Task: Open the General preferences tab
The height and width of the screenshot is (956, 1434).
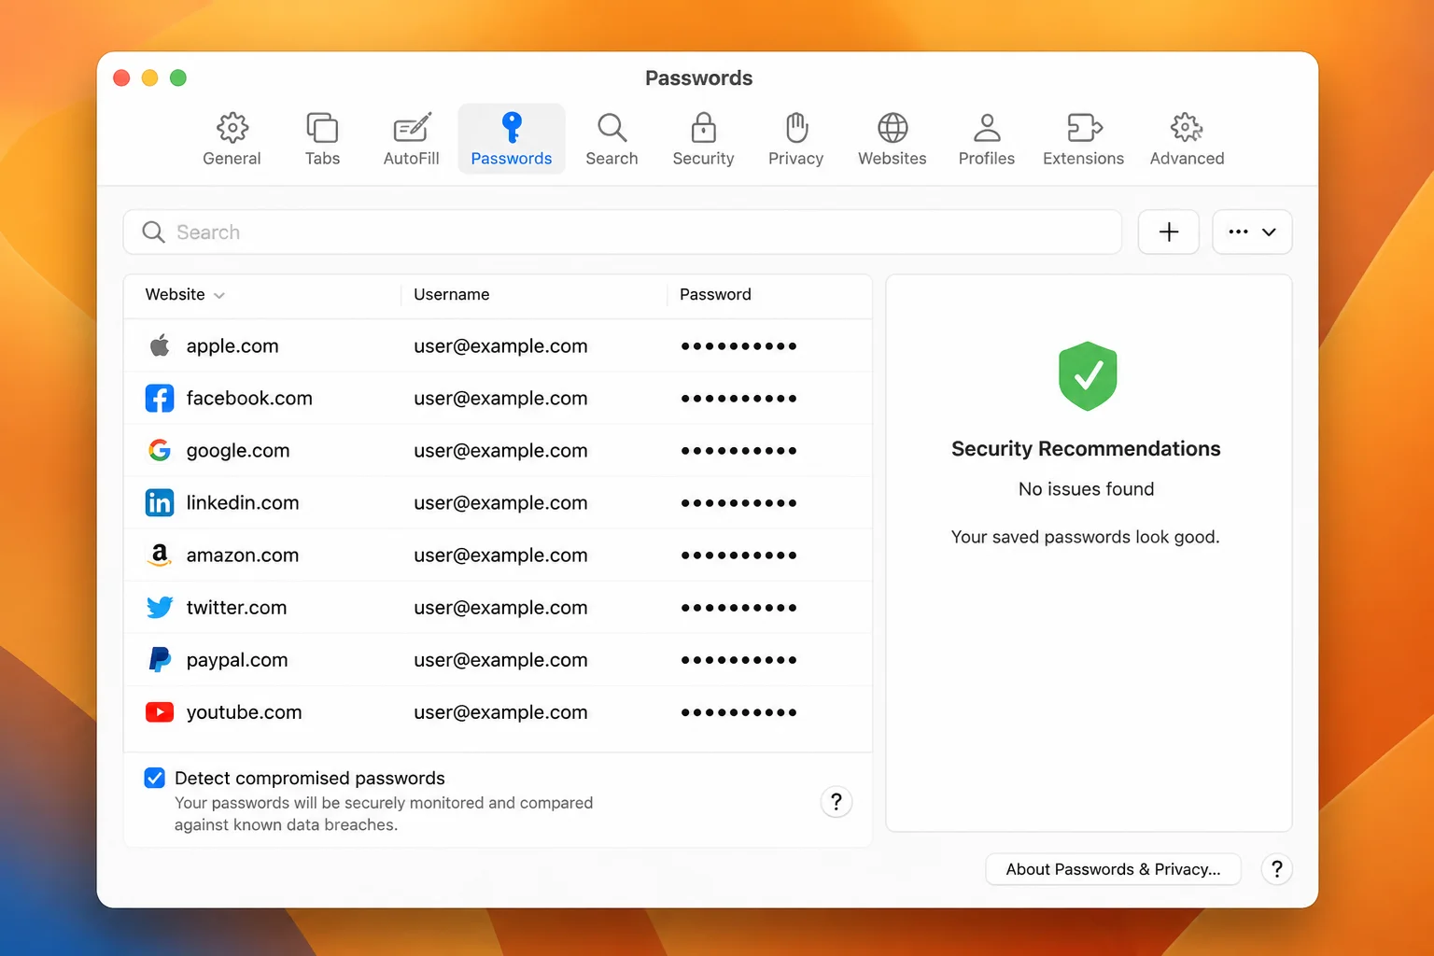Action: point(232,139)
